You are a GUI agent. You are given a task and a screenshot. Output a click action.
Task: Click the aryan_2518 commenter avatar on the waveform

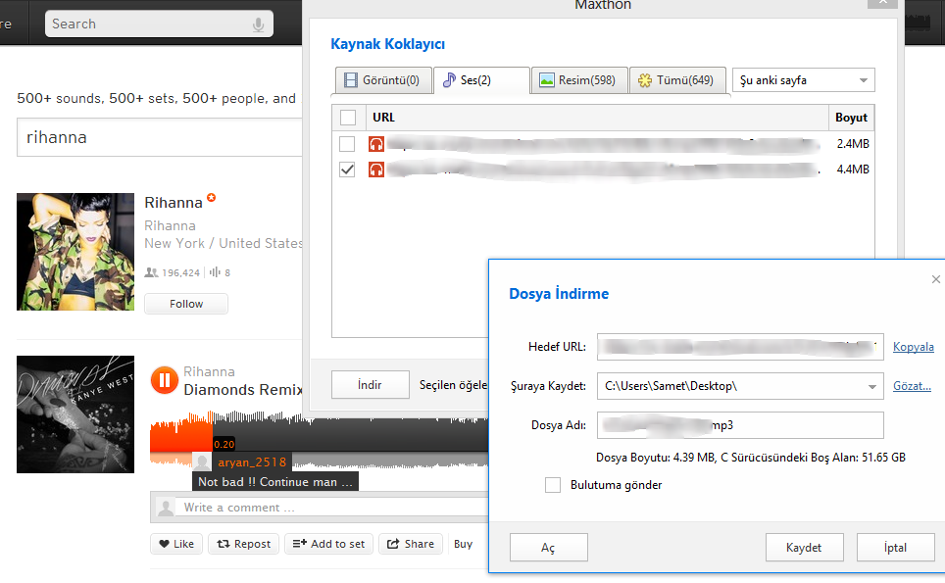(x=202, y=462)
